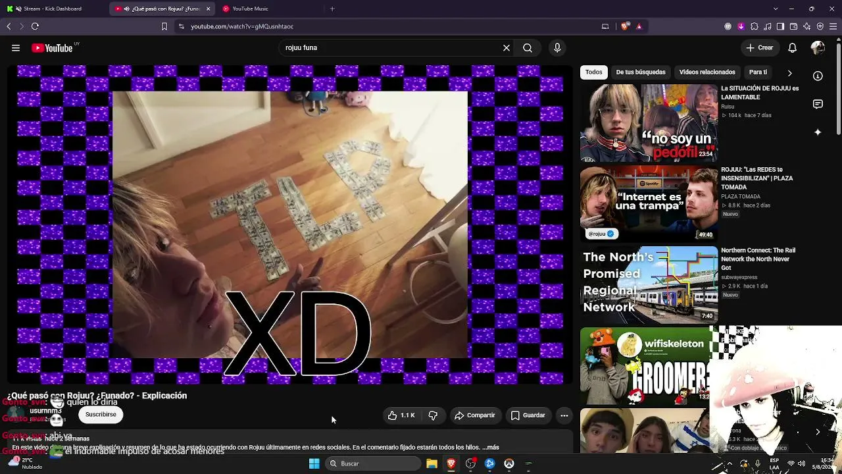The width and height of the screenshot is (842, 474).
Task: Mute the playing tab via speaker icon
Action: 126,9
